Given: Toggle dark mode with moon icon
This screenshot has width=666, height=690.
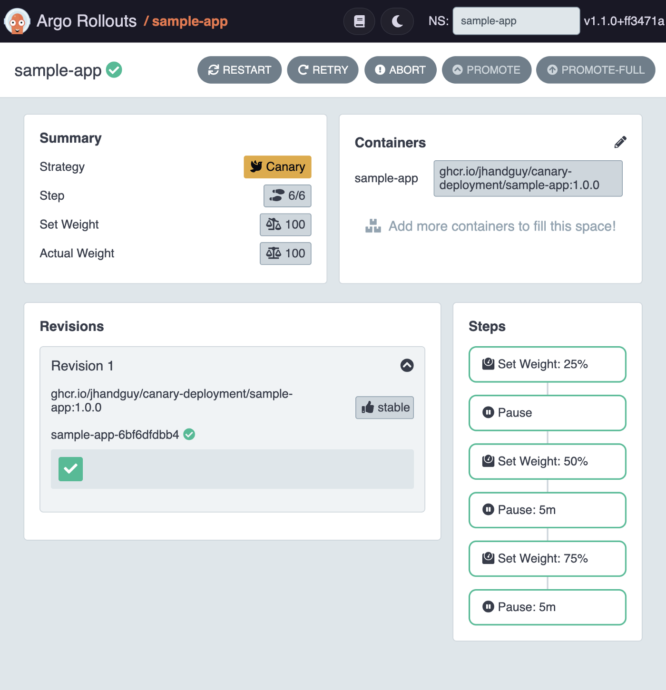Looking at the screenshot, I should [x=397, y=21].
